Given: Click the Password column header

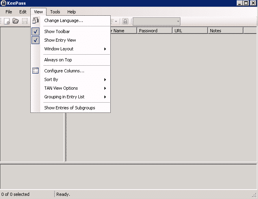Looking at the screenshot, I should click(154, 31).
